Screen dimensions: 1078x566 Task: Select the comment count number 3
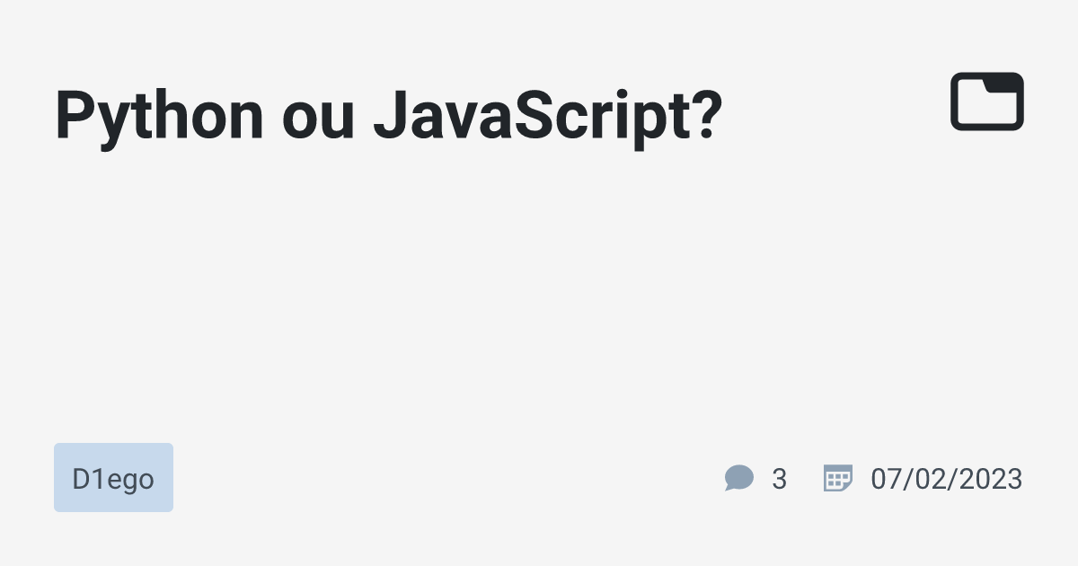pyautogui.click(x=779, y=479)
